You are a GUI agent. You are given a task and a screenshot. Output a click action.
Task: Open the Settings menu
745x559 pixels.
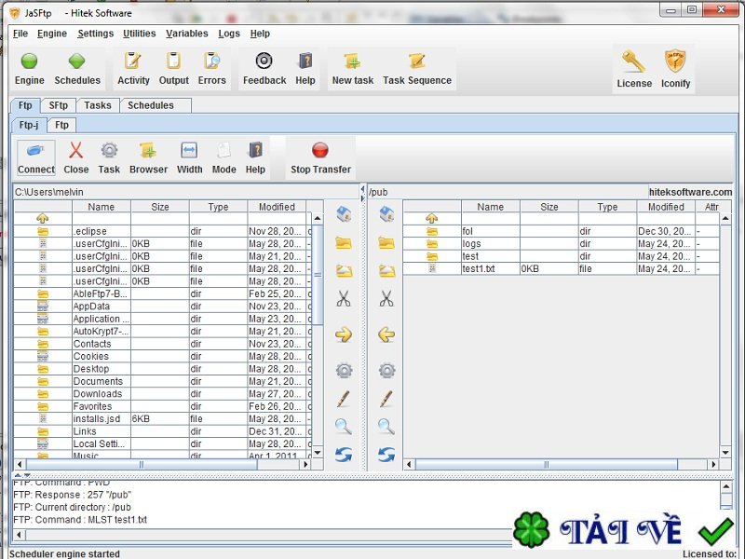(x=95, y=34)
